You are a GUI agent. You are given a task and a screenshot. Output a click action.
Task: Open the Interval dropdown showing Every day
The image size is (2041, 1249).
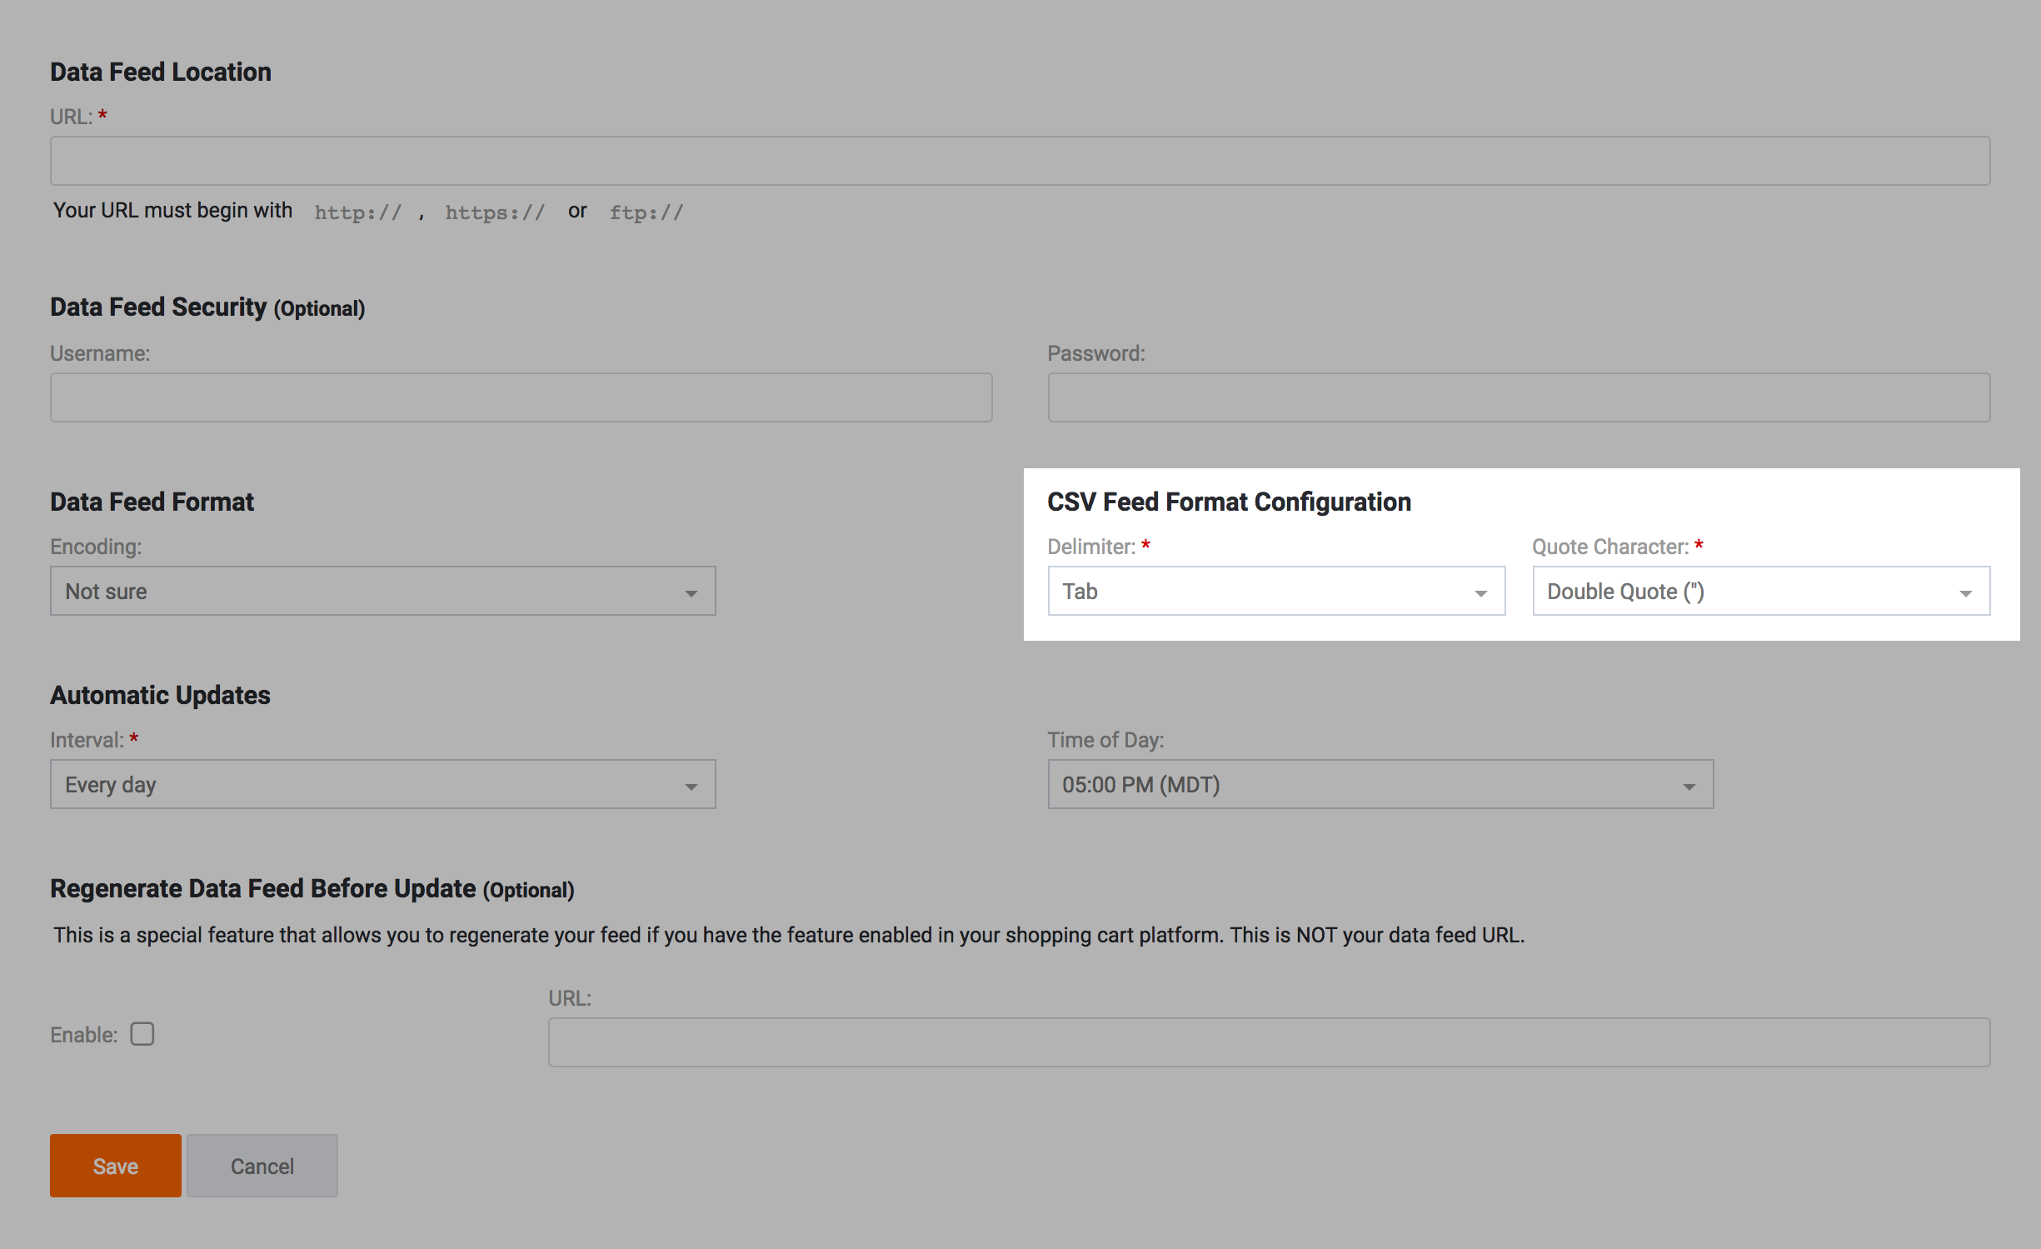pos(382,785)
